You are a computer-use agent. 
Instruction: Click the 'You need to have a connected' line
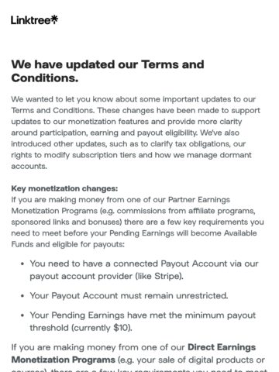coord(144,263)
